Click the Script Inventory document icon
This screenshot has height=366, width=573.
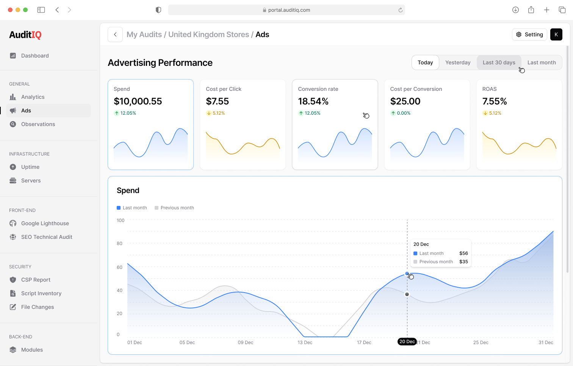pos(13,293)
